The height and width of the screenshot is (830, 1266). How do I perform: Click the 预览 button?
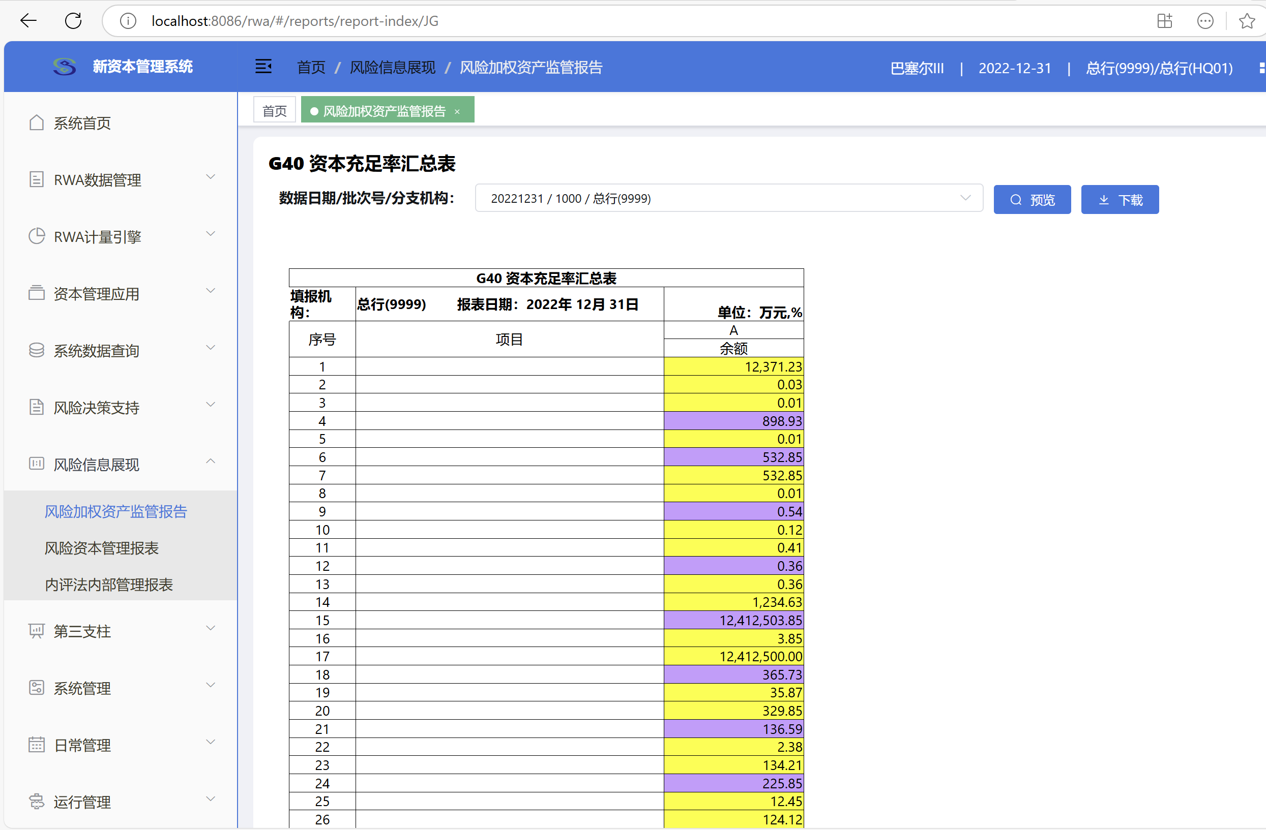[1032, 200]
